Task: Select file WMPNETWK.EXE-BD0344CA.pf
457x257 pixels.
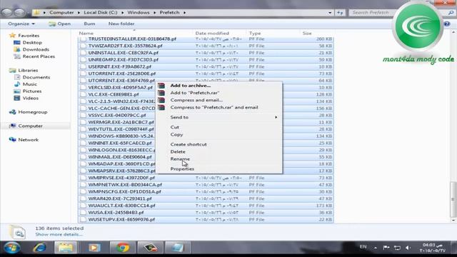Action: pyautogui.click(x=125, y=185)
